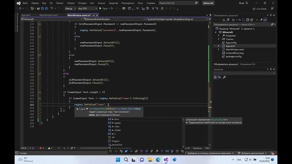Click the bookmark icon in the toolbar

tap(162, 9)
